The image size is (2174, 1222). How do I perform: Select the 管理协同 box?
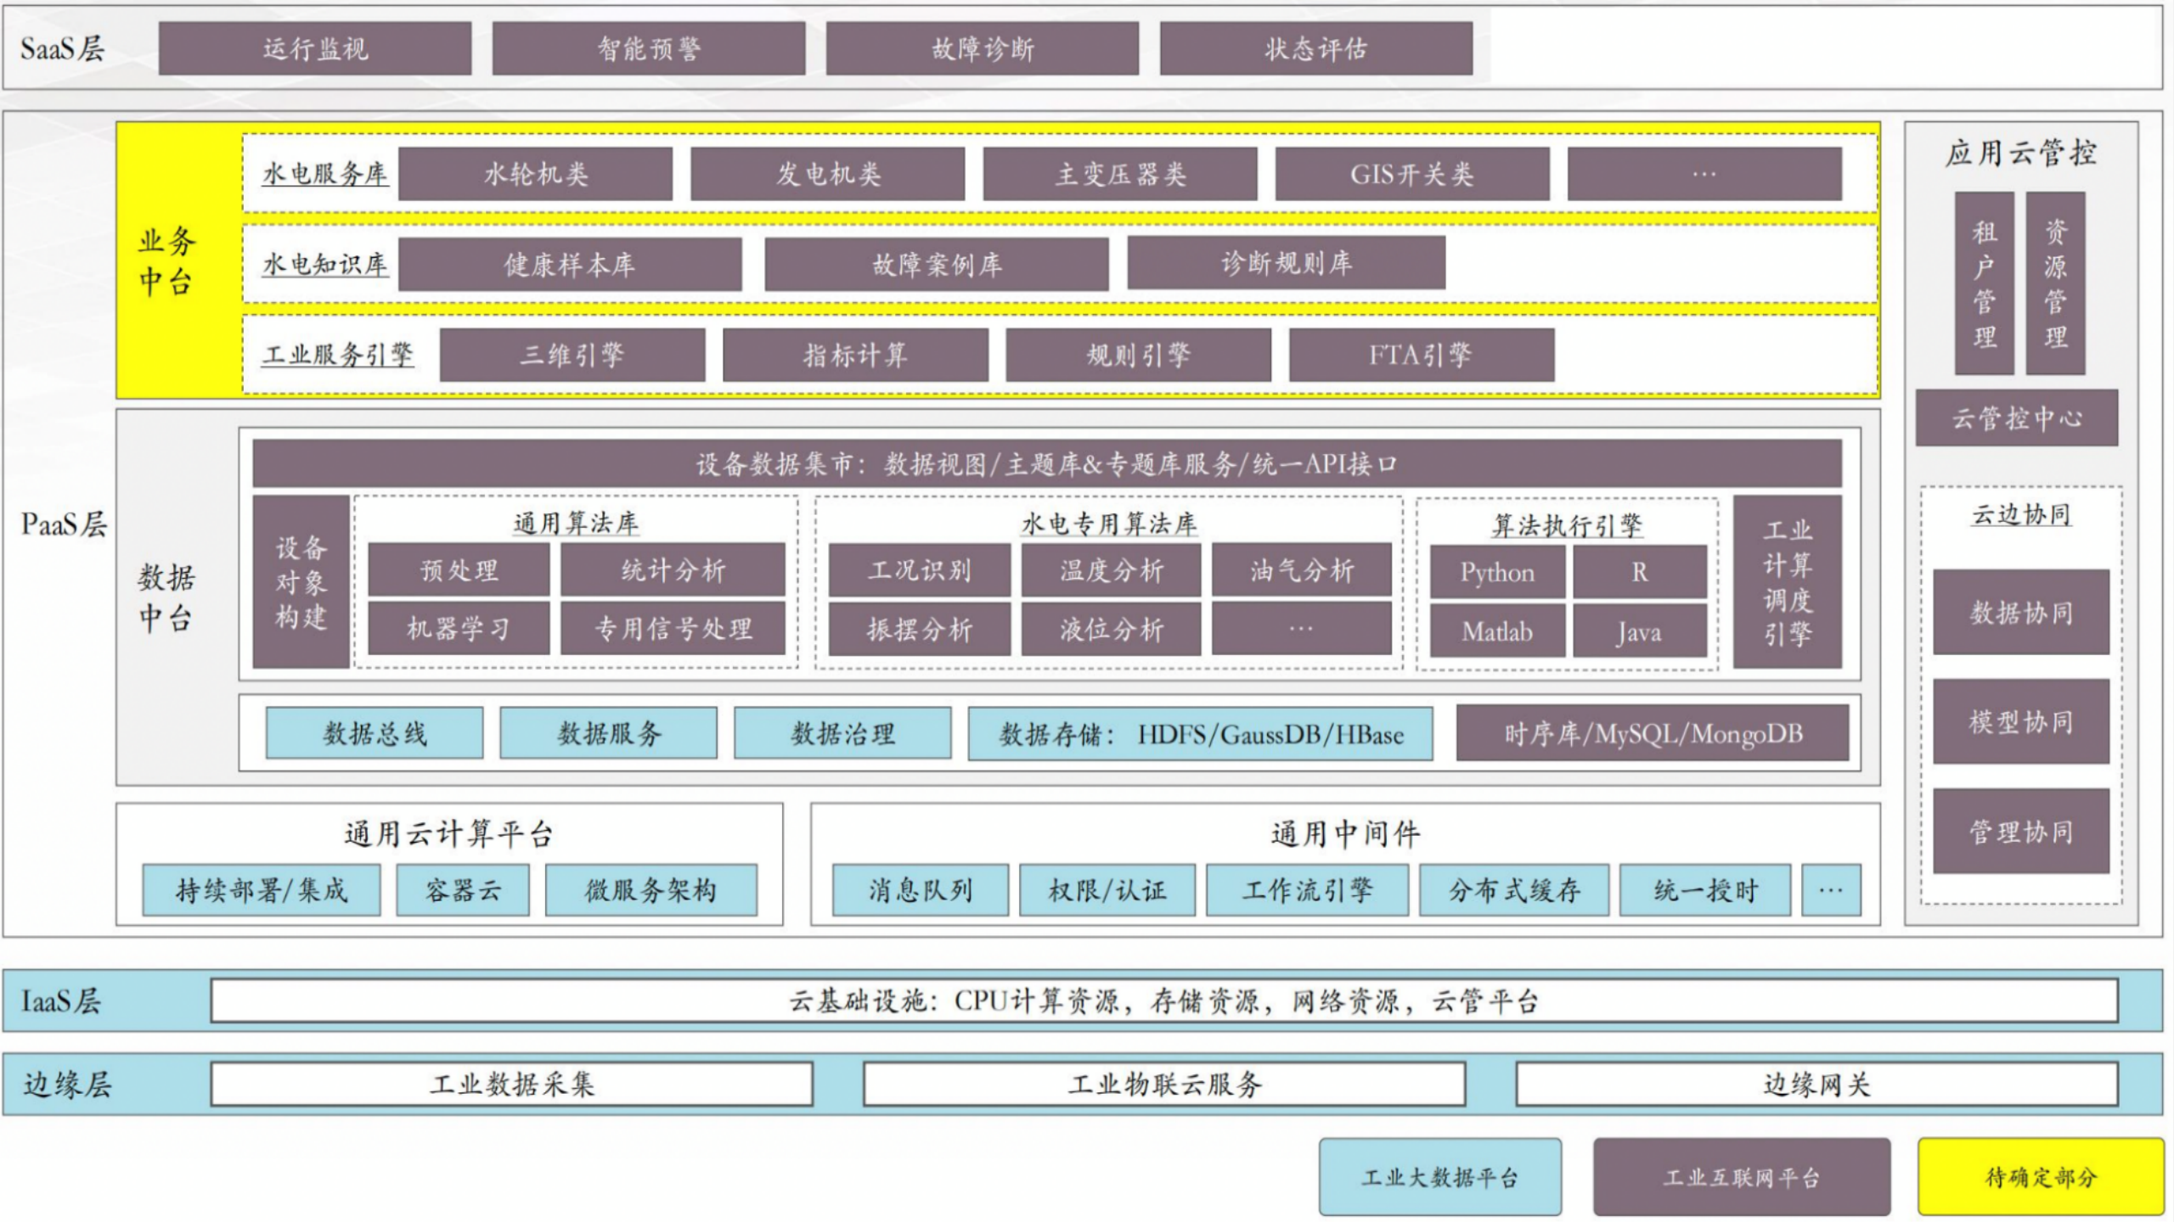[x=2021, y=831]
